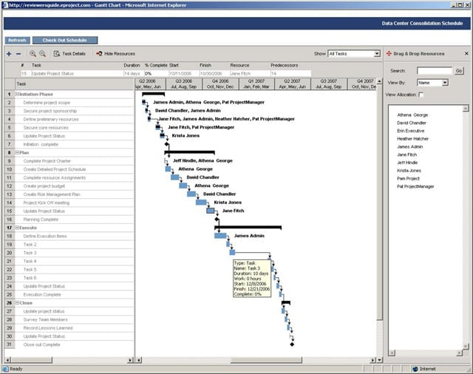
Task: Click the Drag & Drop Resources icon
Action: tap(389, 54)
